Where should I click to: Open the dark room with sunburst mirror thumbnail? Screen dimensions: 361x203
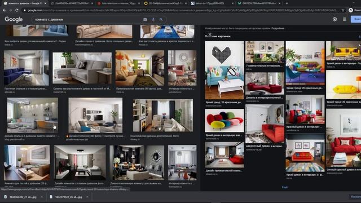click(x=137, y=162)
